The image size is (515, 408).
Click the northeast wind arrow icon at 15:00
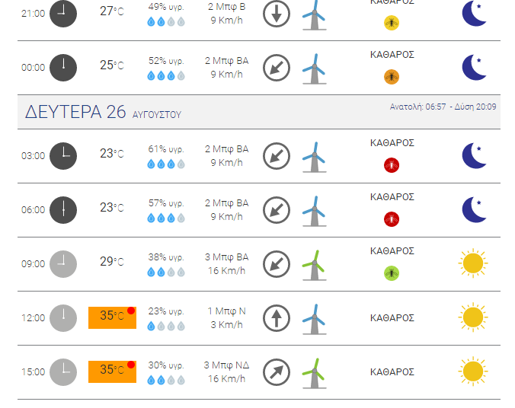[x=277, y=372]
